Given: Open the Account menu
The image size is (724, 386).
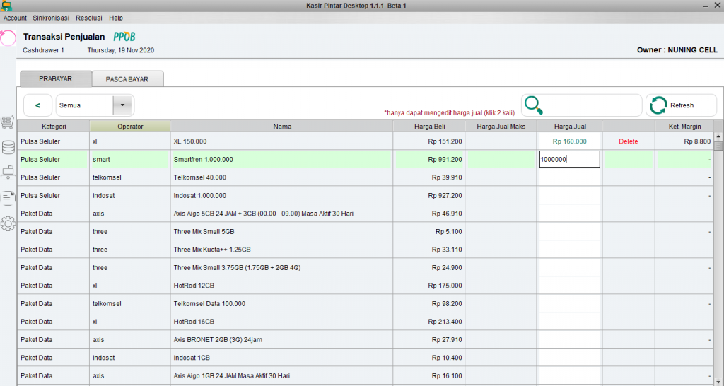Looking at the screenshot, I should coord(16,18).
